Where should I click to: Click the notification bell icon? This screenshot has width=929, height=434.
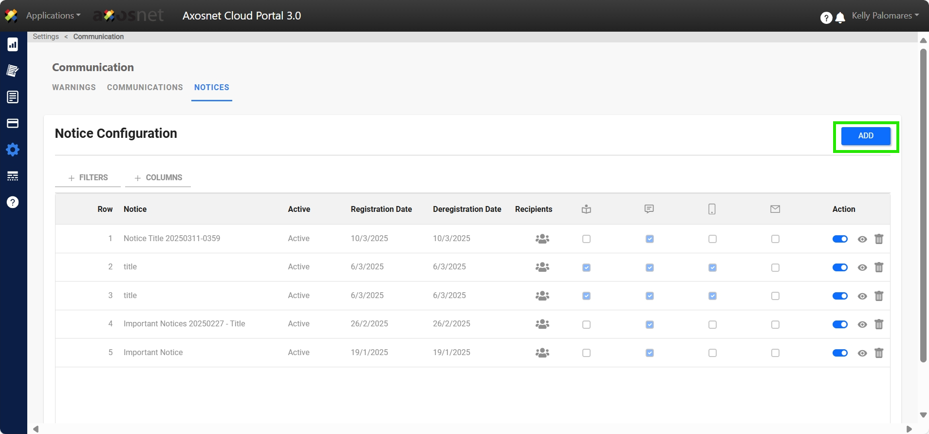coord(840,18)
